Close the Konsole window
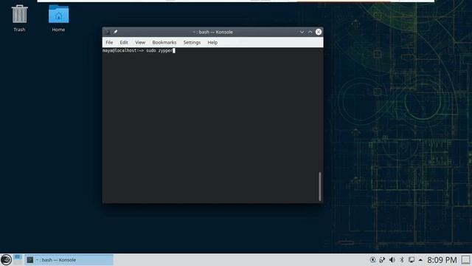 coord(319,32)
